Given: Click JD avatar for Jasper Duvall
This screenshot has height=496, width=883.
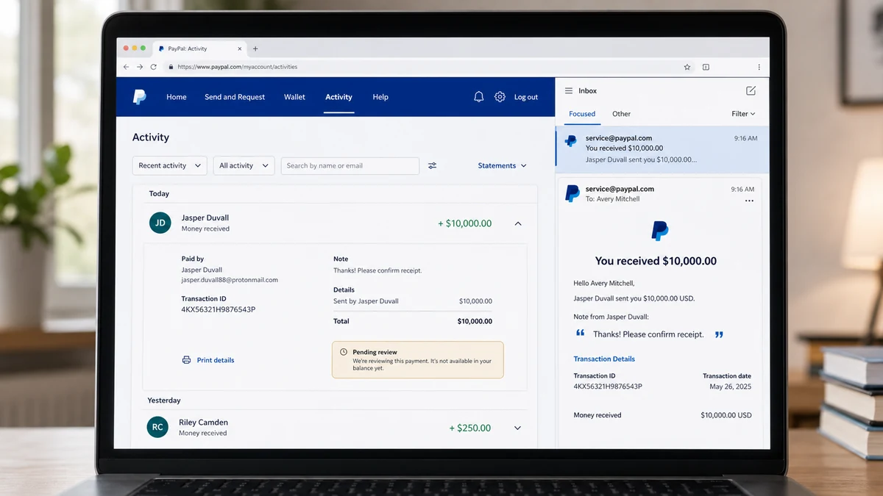Looking at the screenshot, I should pyautogui.click(x=160, y=223).
